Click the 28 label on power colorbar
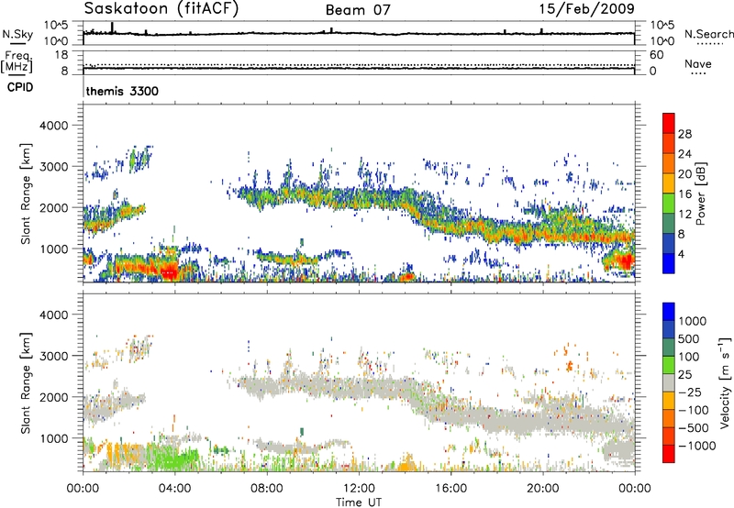The width and height of the screenshot is (734, 508). pyautogui.click(x=684, y=134)
